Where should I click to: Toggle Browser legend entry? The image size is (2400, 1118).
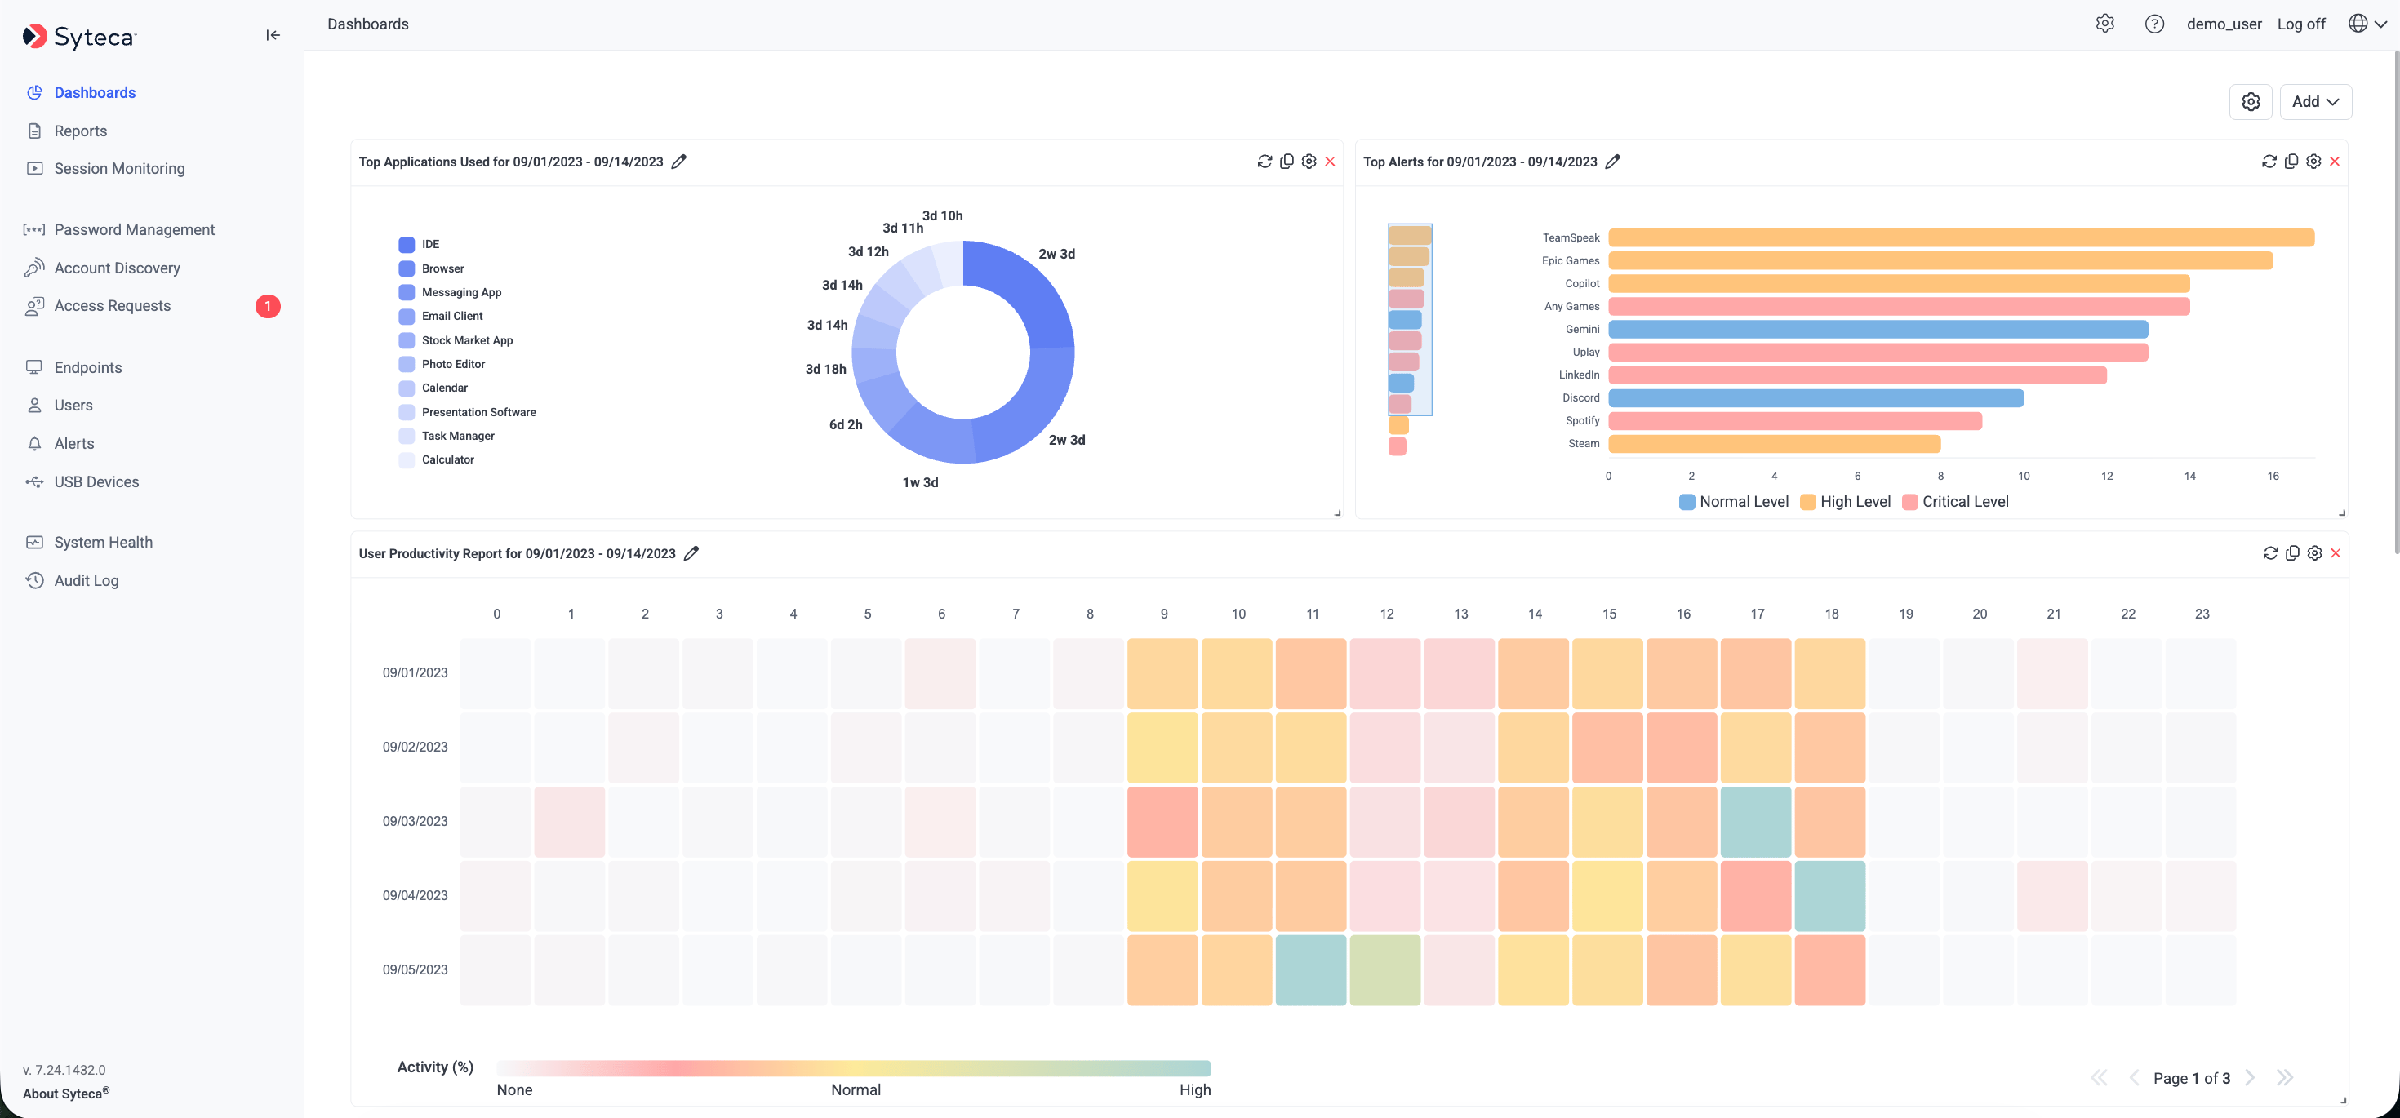point(430,268)
